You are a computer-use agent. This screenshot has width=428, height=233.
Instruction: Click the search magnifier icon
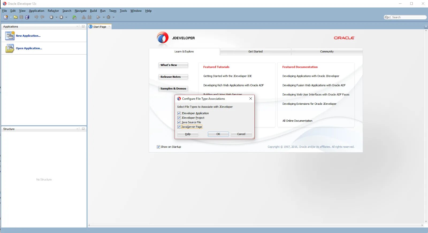[x=386, y=17]
